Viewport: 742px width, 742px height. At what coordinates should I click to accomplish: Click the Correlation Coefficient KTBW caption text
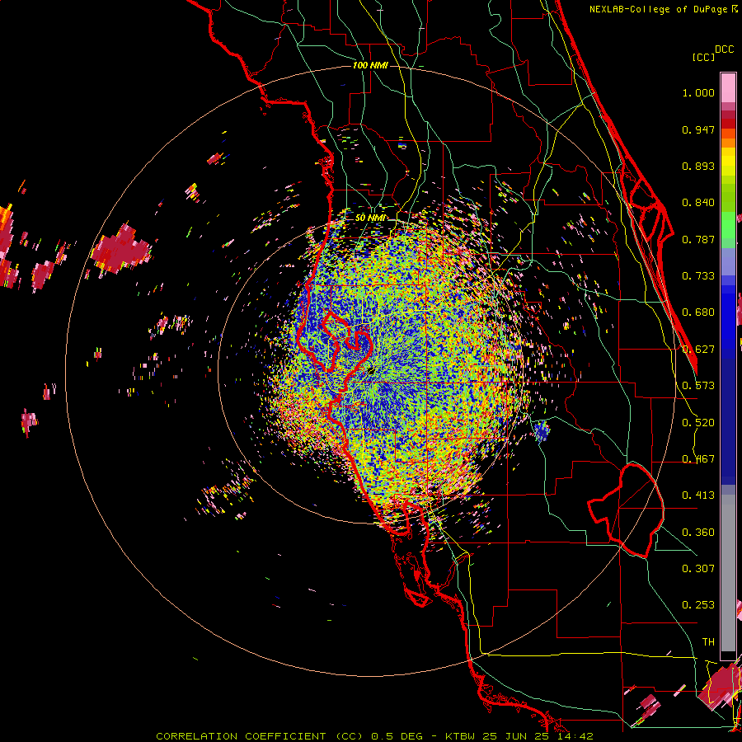pyautogui.click(x=375, y=736)
